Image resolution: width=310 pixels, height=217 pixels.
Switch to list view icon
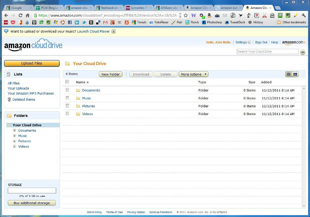(289, 74)
